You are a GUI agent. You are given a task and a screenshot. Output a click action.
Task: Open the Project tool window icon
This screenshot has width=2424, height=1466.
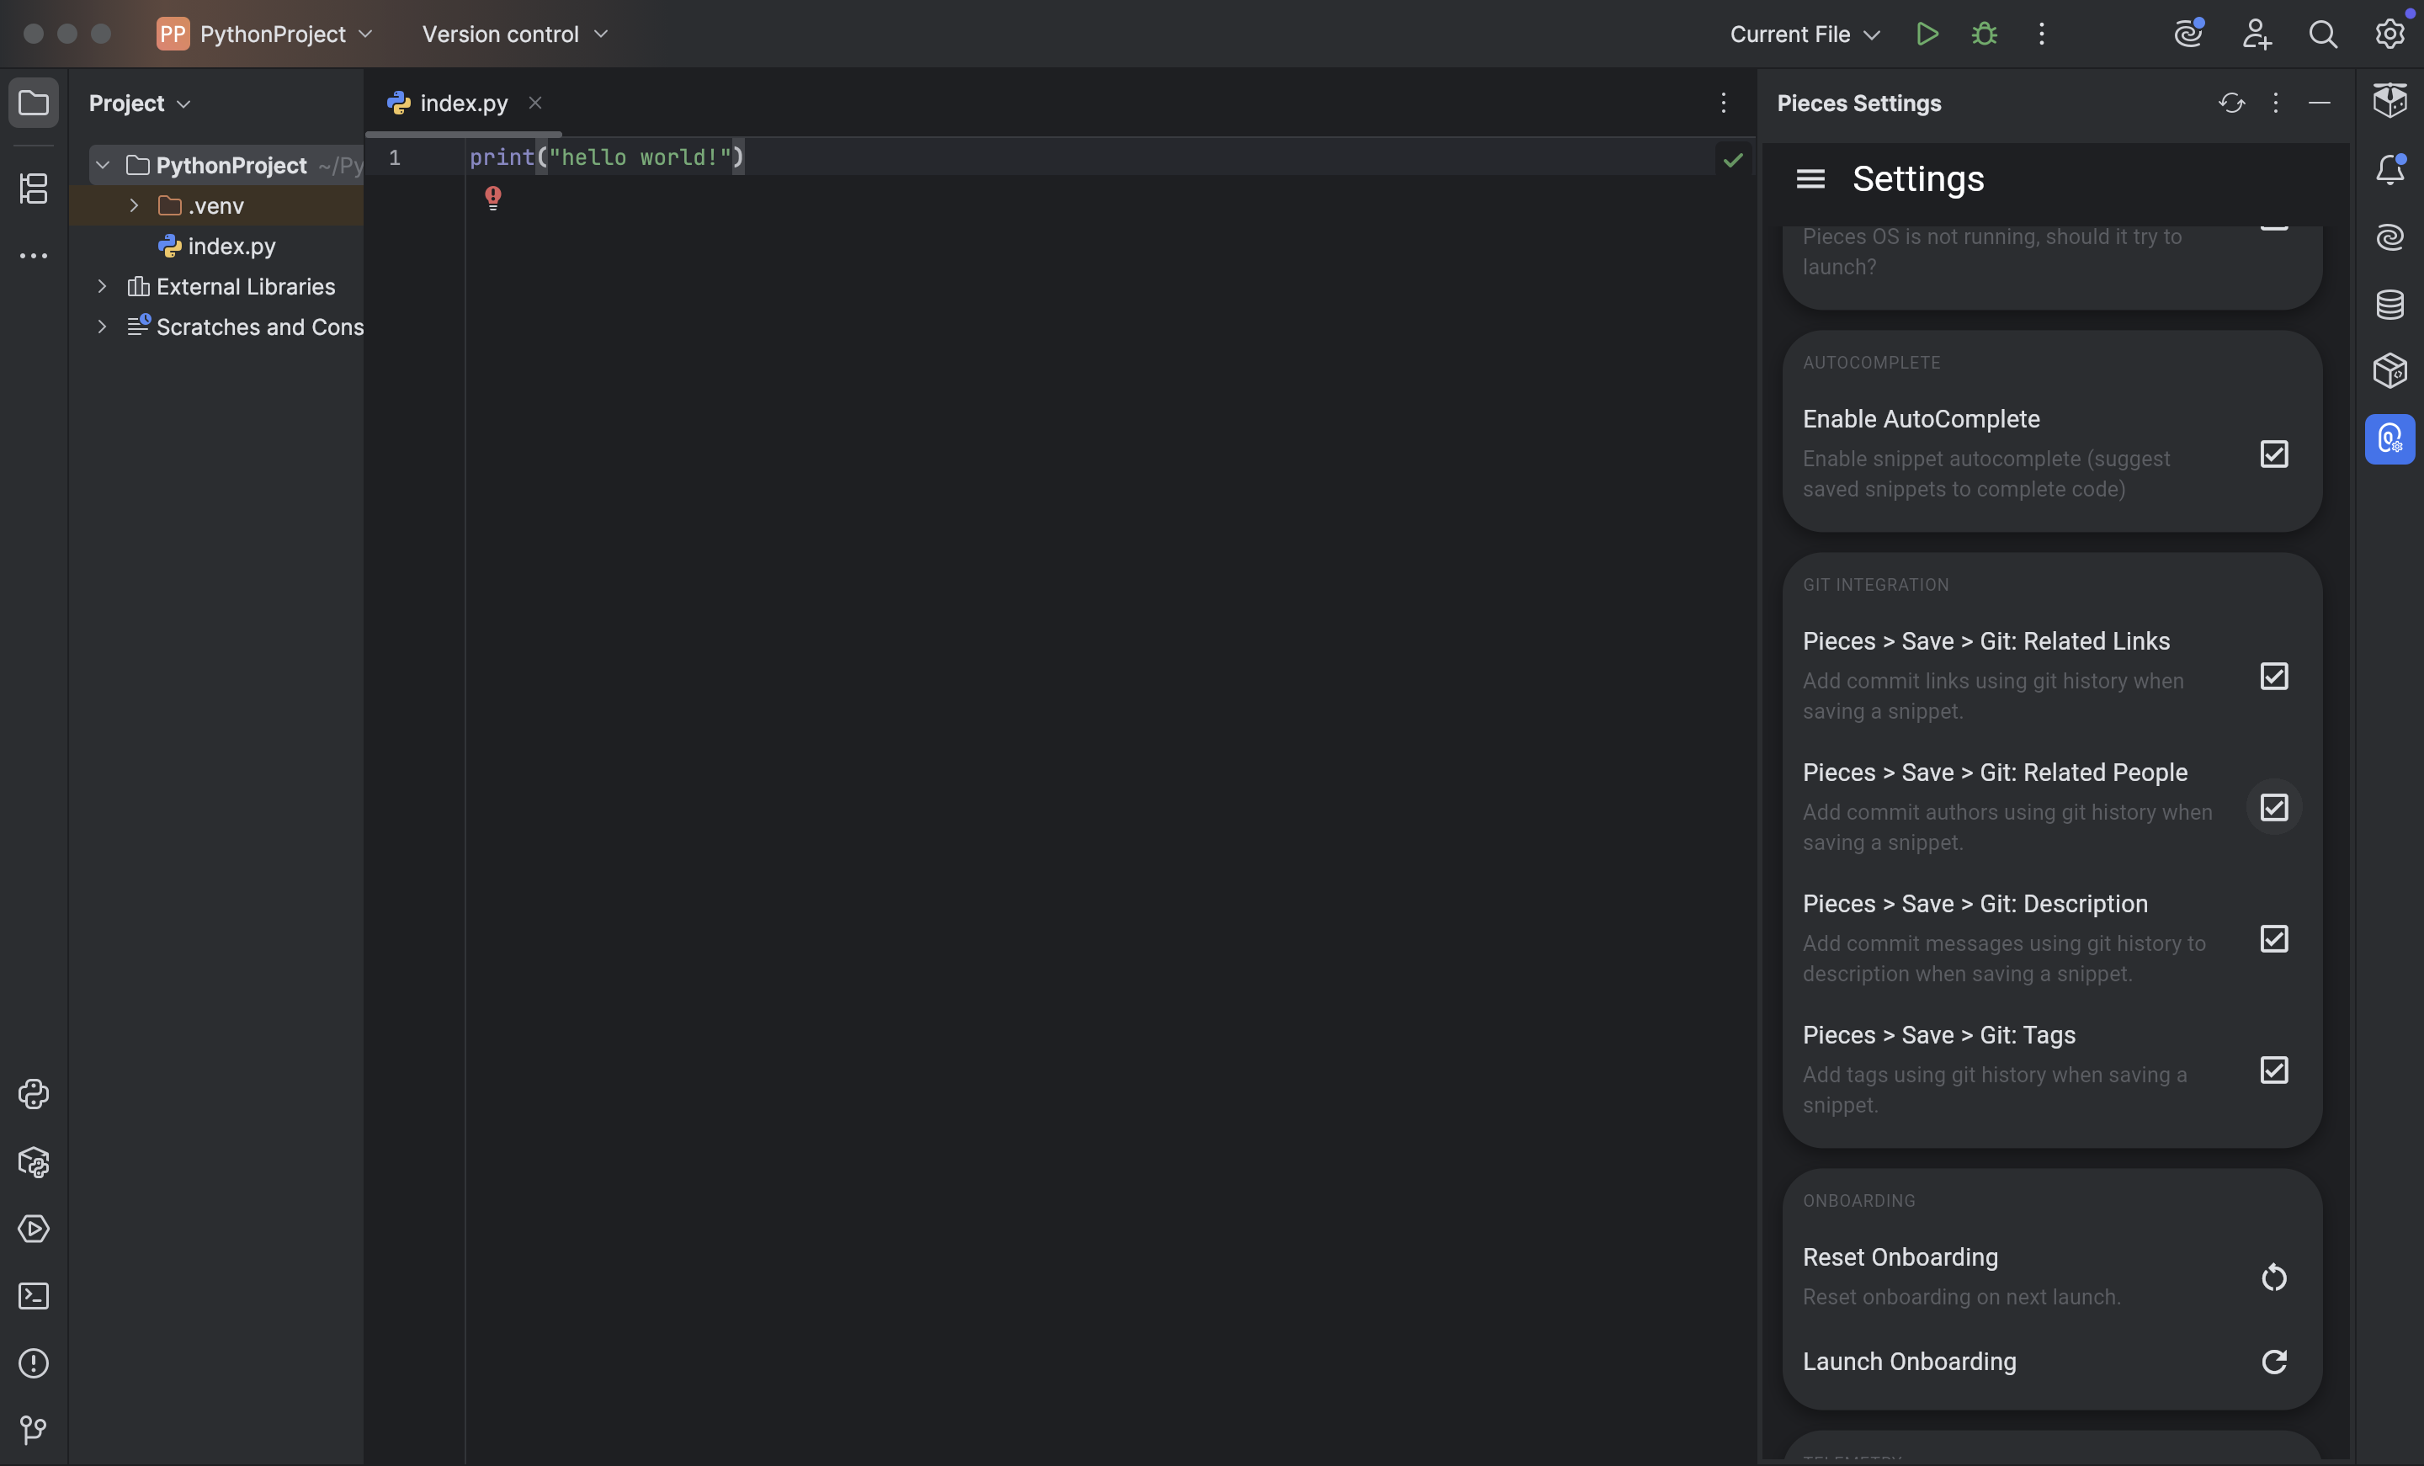click(34, 103)
